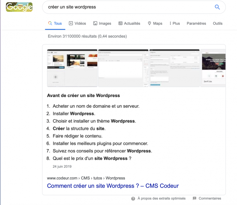Click the Vidéos play icon
Screen dimensions: 237x205
[71, 23]
